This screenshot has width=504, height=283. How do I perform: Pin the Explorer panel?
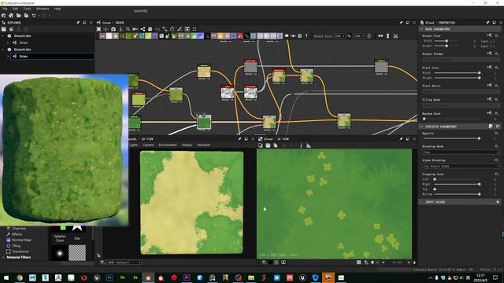[78, 23]
